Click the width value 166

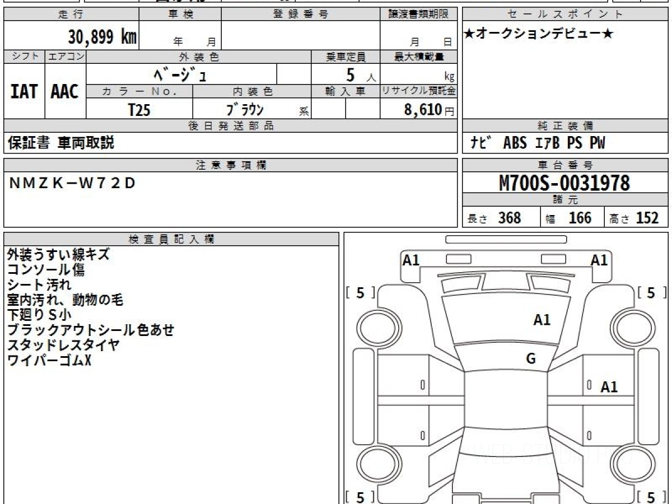[580, 217]
